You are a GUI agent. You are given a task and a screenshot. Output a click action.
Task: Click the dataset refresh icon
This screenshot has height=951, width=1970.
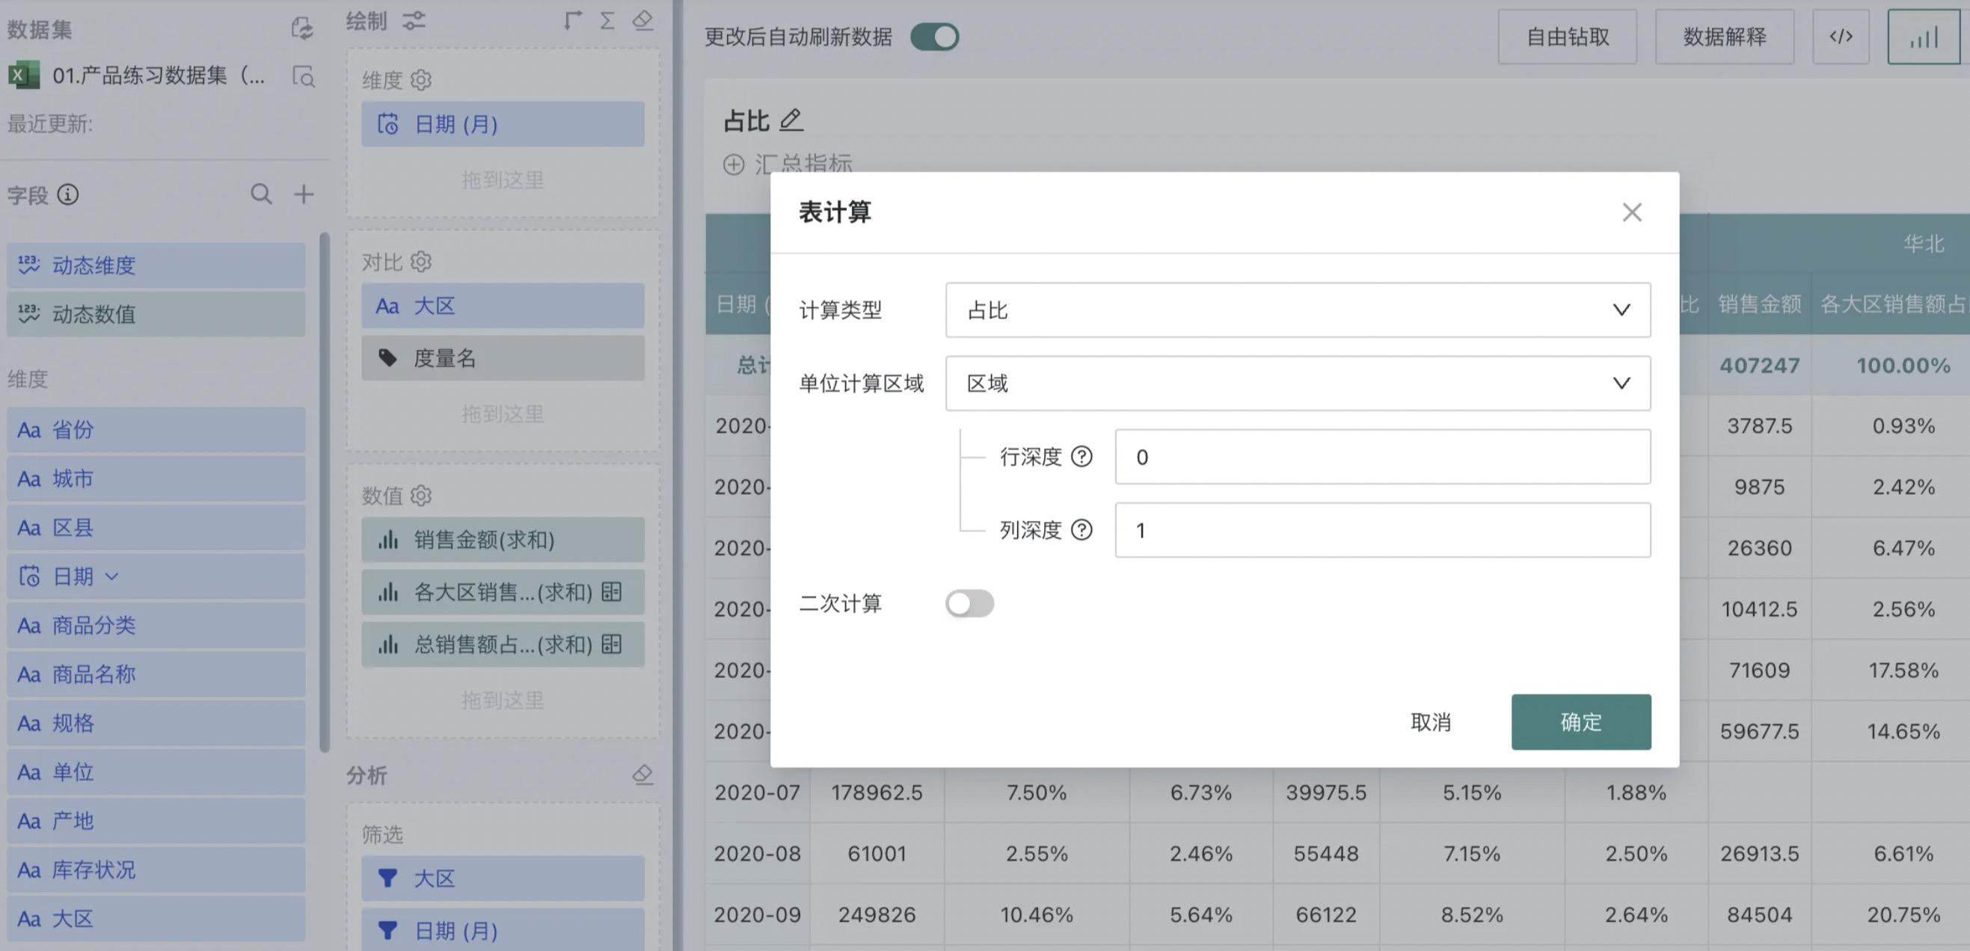302,29
